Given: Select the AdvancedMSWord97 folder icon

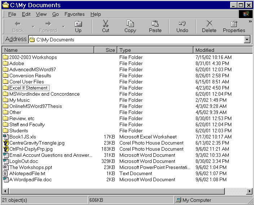Looking at the screenshot, I should click(x=6, y=69).
